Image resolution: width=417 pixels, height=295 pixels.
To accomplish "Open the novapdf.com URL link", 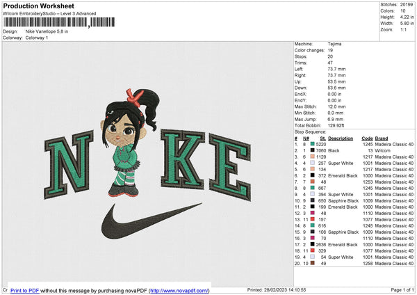I will click(x=179, y=290).
